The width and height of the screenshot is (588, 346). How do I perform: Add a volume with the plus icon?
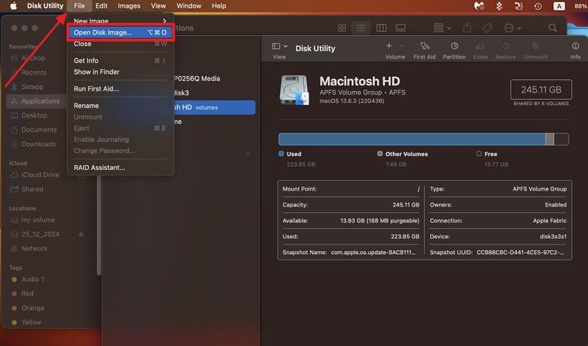(389, 46)
